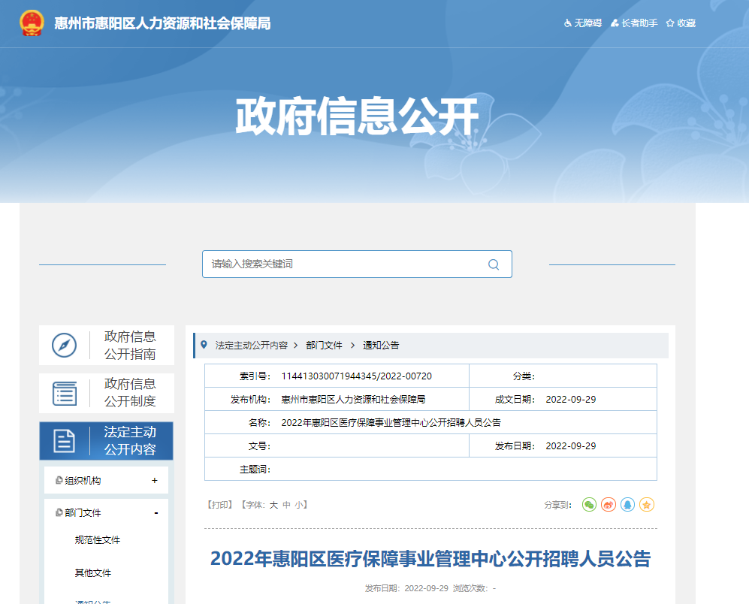Click the compass icon for 政府信息公开指南
This screenshot has width=749, height=604.
pyautogui.click(x=65, y=346)
